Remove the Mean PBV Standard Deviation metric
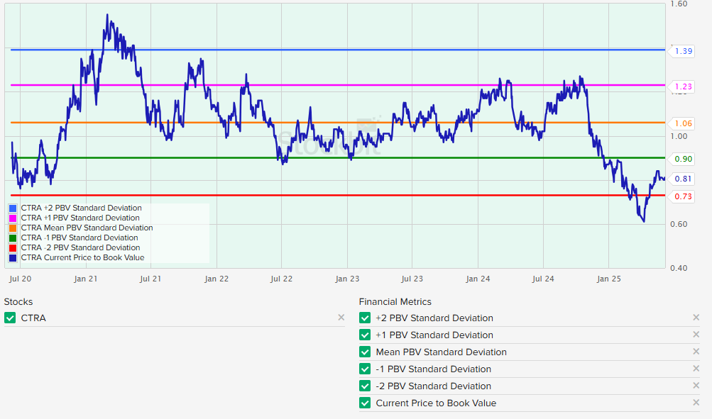The image size is (712, 419). point(696,352)
